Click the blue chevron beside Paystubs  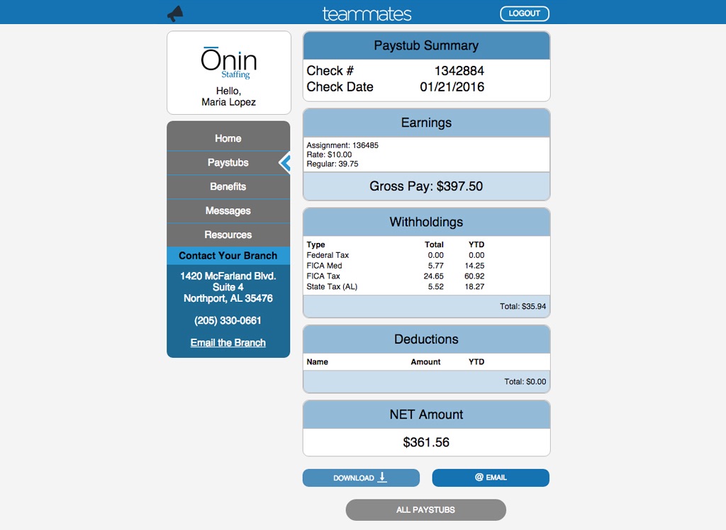point(284,162)
